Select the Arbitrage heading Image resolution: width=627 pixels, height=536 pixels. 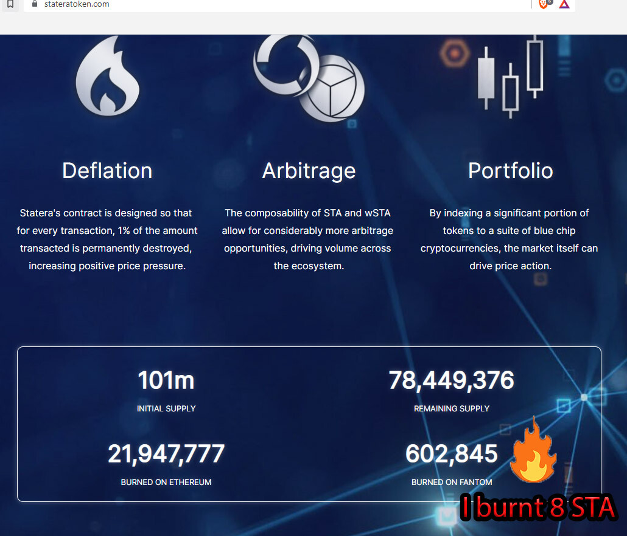[x=309, y=171]
